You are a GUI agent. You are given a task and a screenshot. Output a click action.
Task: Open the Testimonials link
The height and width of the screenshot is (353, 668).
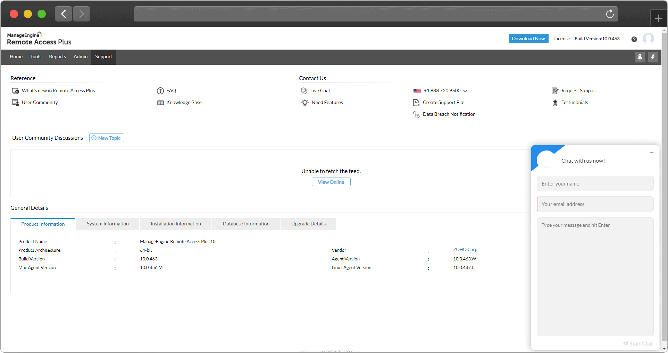(x=575, y=103)
